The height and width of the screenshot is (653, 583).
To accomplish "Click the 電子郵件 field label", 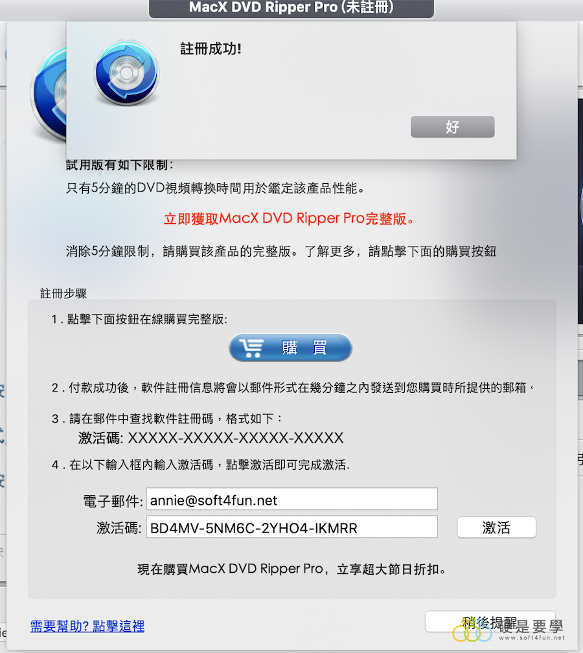I will pyautogui.click(x=113, y=501).
